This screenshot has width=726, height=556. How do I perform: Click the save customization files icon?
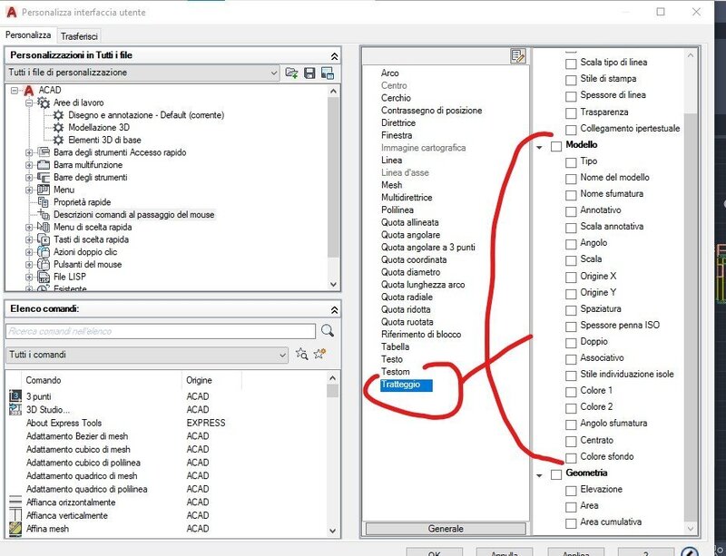[x=309, y=73]
